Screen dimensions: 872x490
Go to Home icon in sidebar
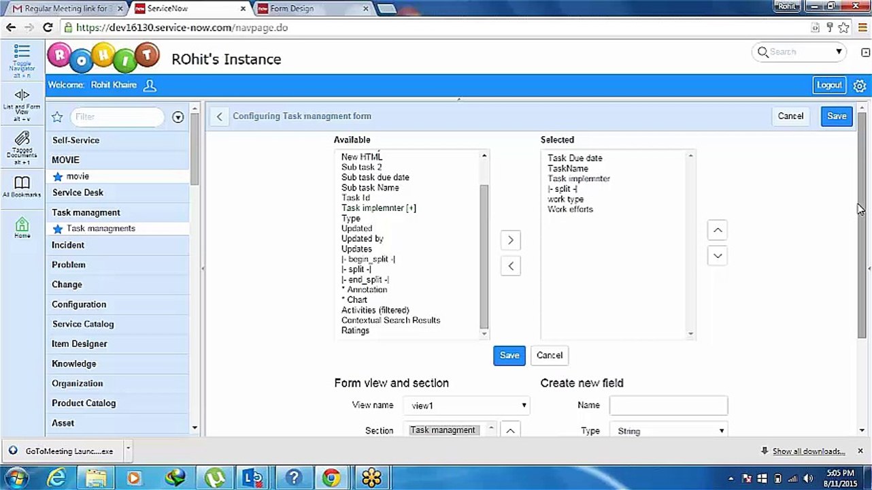coord(22,224)
